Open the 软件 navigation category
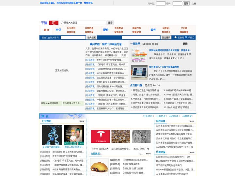 point(153,30)
